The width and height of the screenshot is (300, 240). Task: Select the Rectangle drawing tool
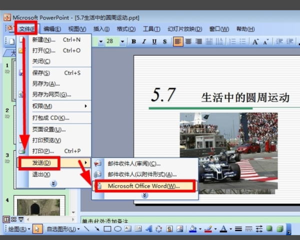(107, 229)
